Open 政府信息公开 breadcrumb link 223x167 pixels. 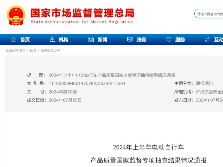click(x=51, y=51)
